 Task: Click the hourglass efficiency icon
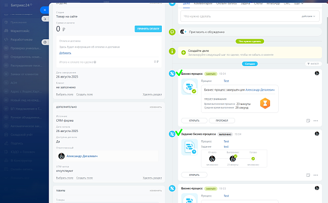[x=265, y=103]
